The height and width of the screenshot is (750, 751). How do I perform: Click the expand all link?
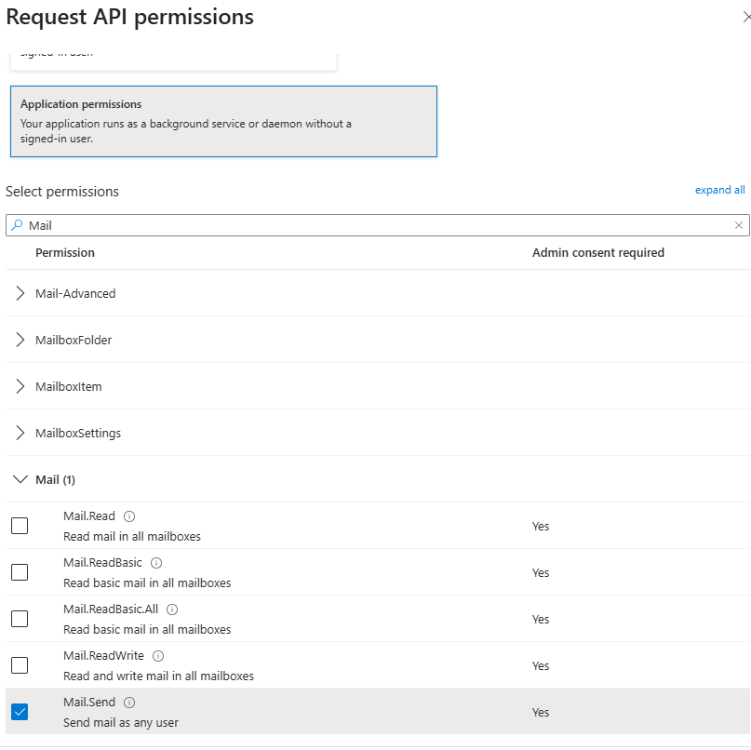719,190
